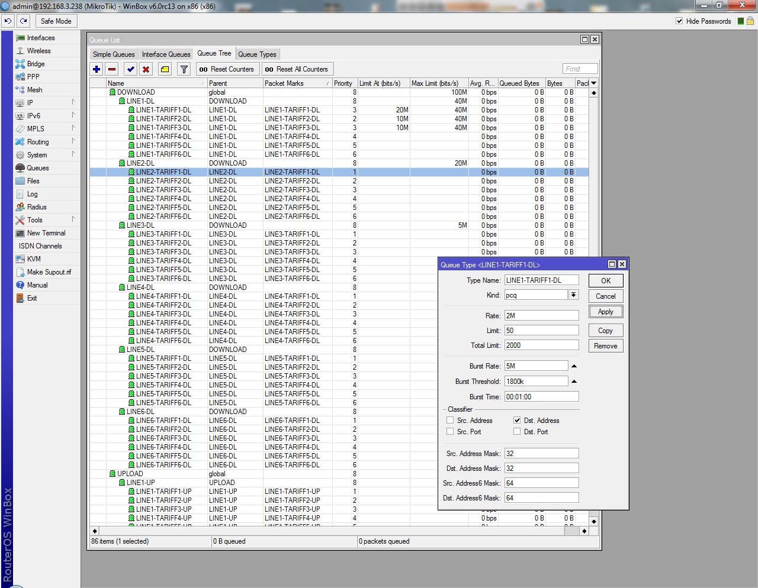The width and height of the screenshot is (758, 588).
Task: Click the Find field in Queue List
Action: 580,69
